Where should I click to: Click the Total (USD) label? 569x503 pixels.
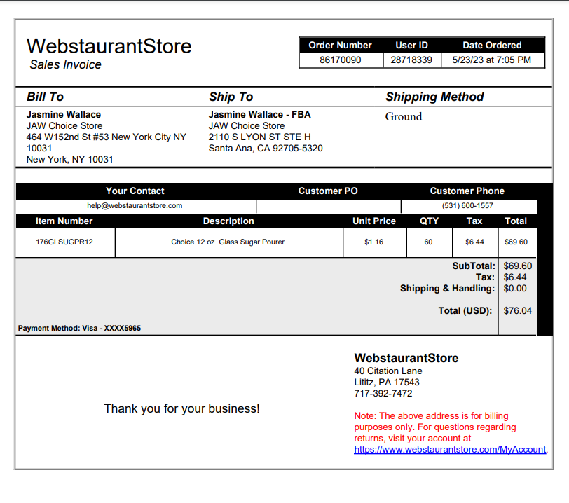coord(465,311)
